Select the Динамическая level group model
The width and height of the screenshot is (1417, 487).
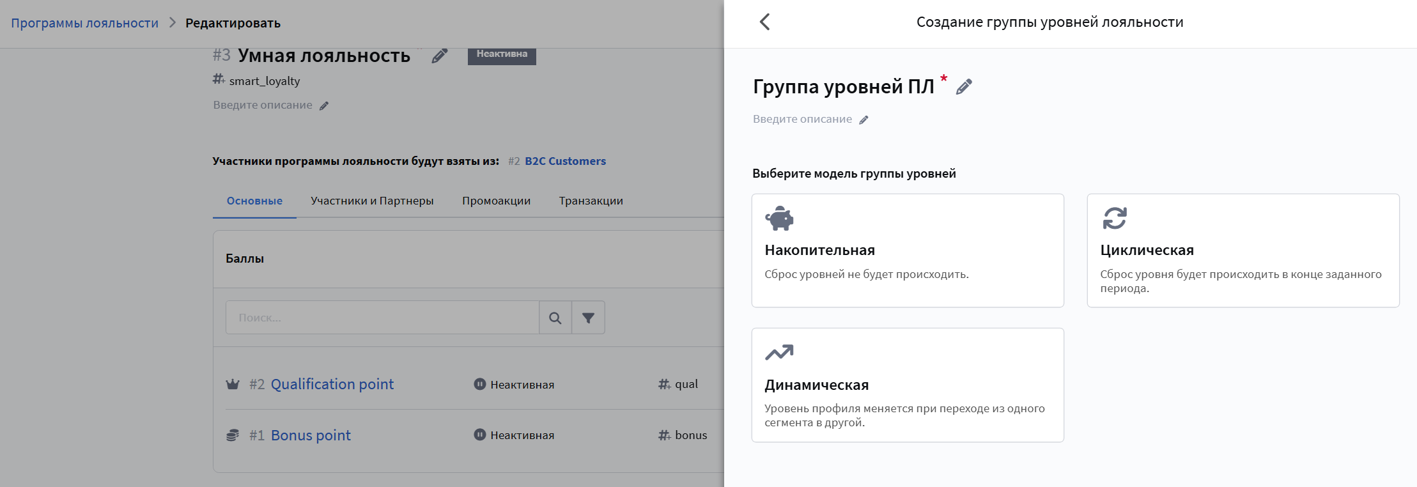click(x=908, y=385)
